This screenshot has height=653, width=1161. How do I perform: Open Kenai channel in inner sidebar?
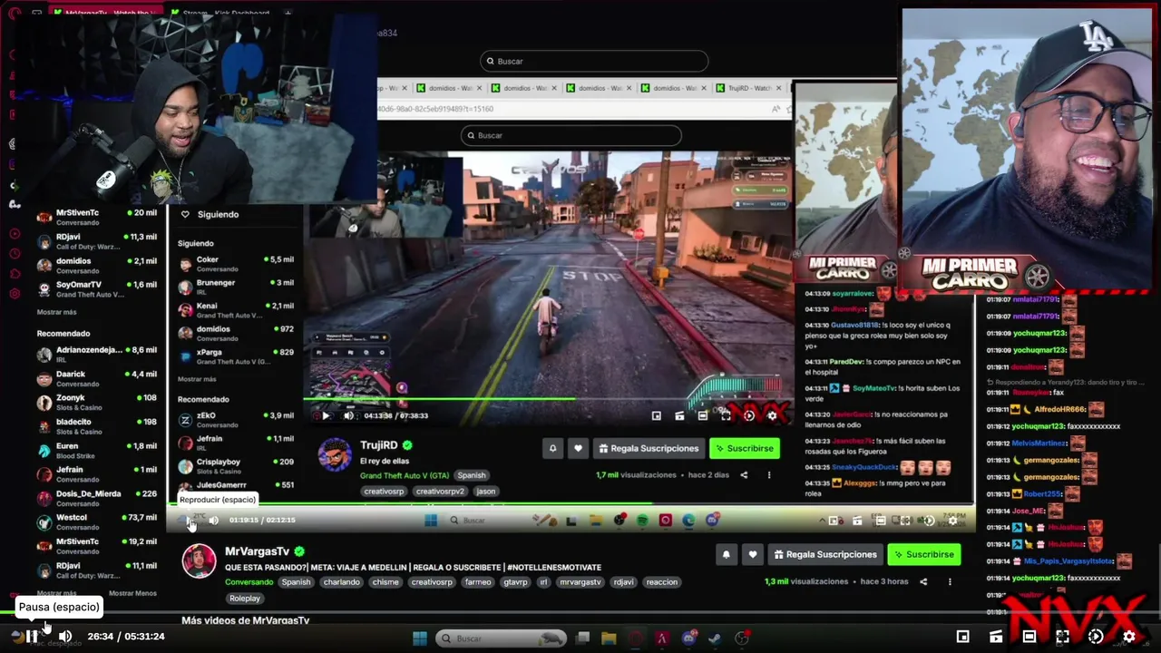tap(236, 310)
